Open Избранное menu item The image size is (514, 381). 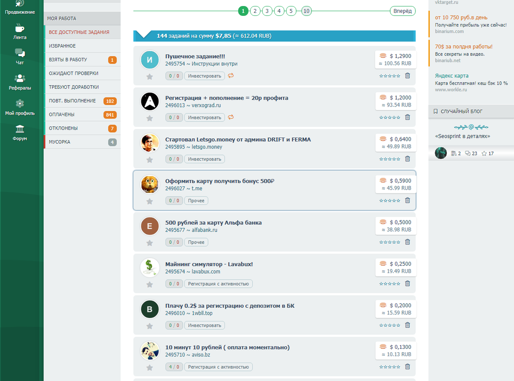tap(82, 46)
